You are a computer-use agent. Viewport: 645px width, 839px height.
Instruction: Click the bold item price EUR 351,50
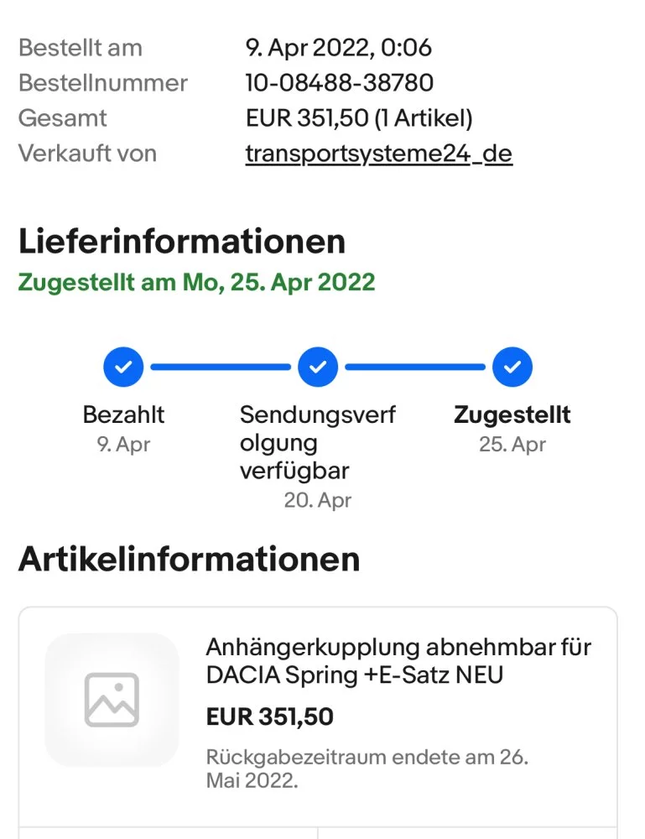[269, 717]
